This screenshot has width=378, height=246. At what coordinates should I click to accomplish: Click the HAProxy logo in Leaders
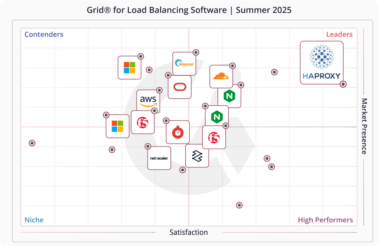pos(322,63)
